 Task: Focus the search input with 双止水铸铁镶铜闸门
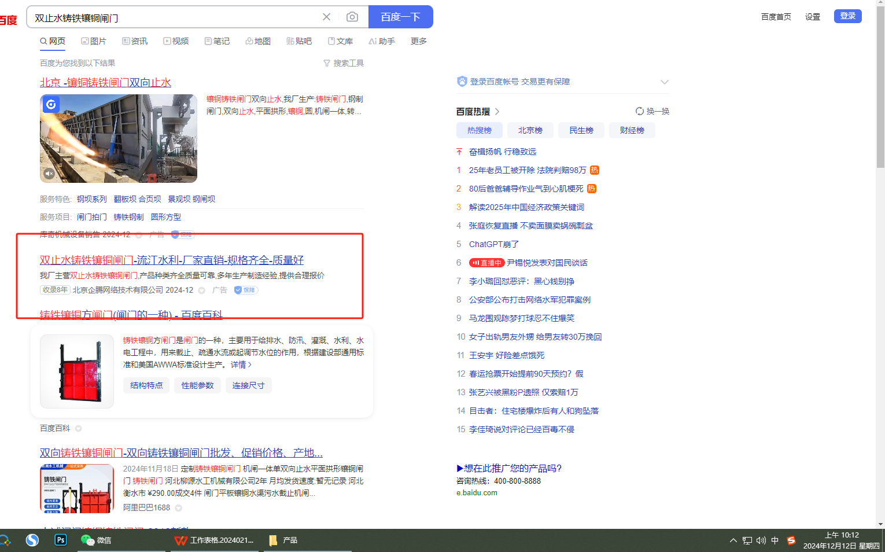click(x=174, y=17)
